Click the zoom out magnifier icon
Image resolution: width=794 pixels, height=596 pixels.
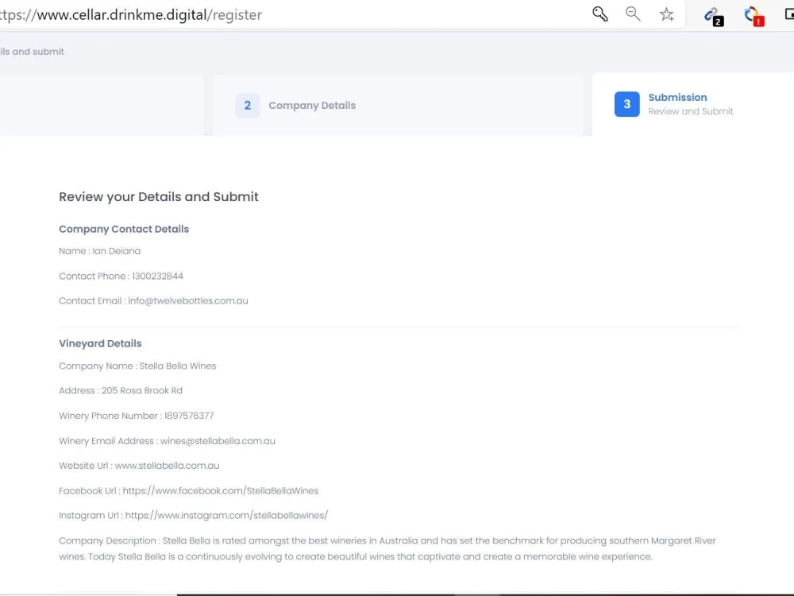pos(633,14)
